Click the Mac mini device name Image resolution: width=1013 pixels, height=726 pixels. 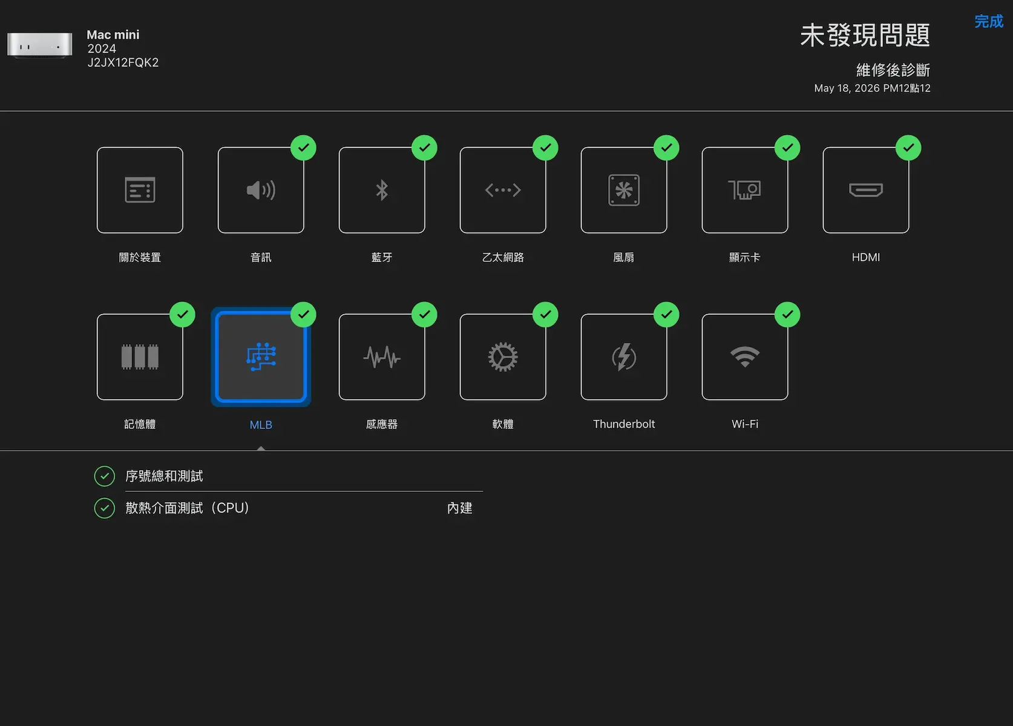coord(113,34)
